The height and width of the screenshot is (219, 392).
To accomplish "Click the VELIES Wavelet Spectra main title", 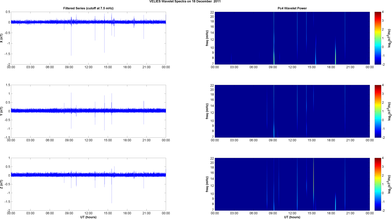I will point(185,2).
